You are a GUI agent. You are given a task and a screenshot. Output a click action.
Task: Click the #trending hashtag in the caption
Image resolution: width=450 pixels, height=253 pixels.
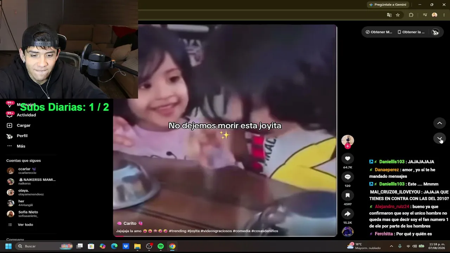pyautogui.click(x=177, y=231)
